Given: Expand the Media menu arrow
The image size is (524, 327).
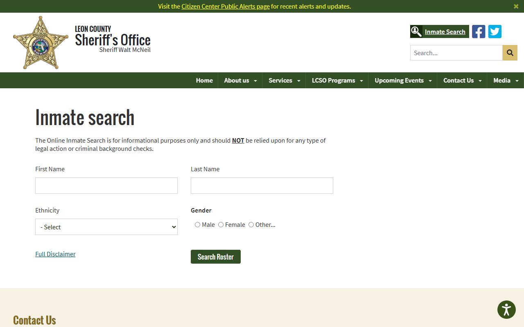Looking at the screenshot, I should [517, 81].
